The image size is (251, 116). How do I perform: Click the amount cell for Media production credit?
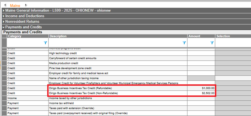point(201,63)
